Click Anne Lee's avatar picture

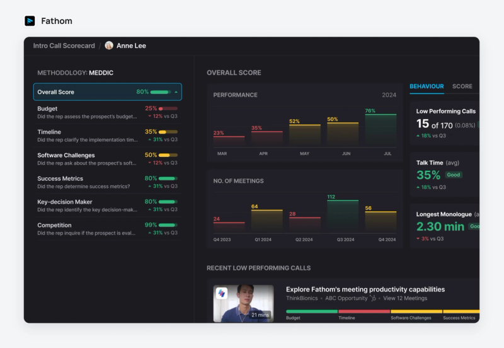tap(109, 45)
